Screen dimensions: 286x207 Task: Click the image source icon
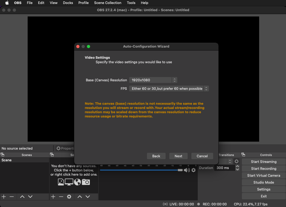[61, 182]
